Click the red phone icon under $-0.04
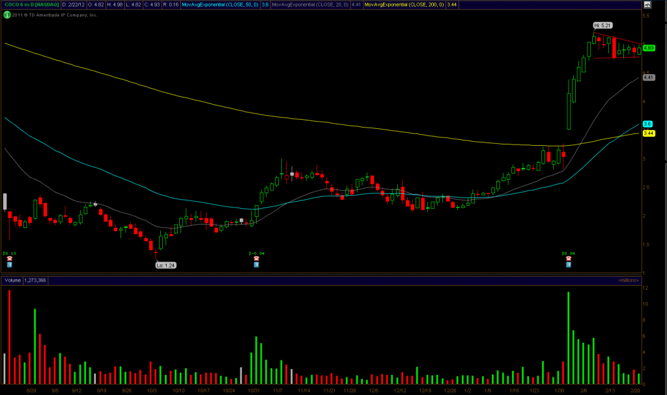667x395 pixels. coord(256,258)
